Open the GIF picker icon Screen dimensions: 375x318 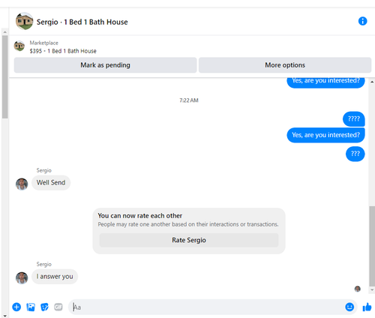coord(58,307)
